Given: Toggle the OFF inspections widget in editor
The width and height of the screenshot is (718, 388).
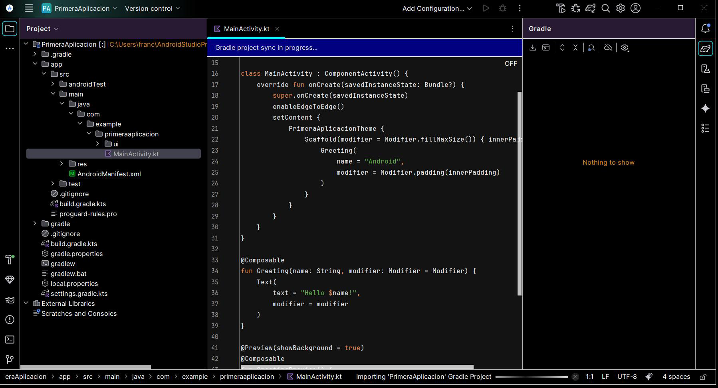Looking at the screenshot, I should click(511, 63).
